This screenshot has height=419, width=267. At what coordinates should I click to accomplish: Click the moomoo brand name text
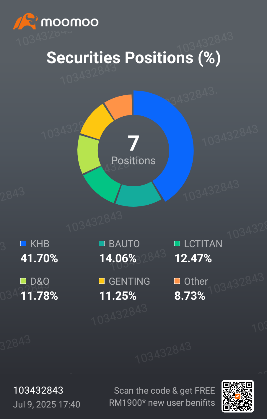pyautogui.click(x=70, y=22)
